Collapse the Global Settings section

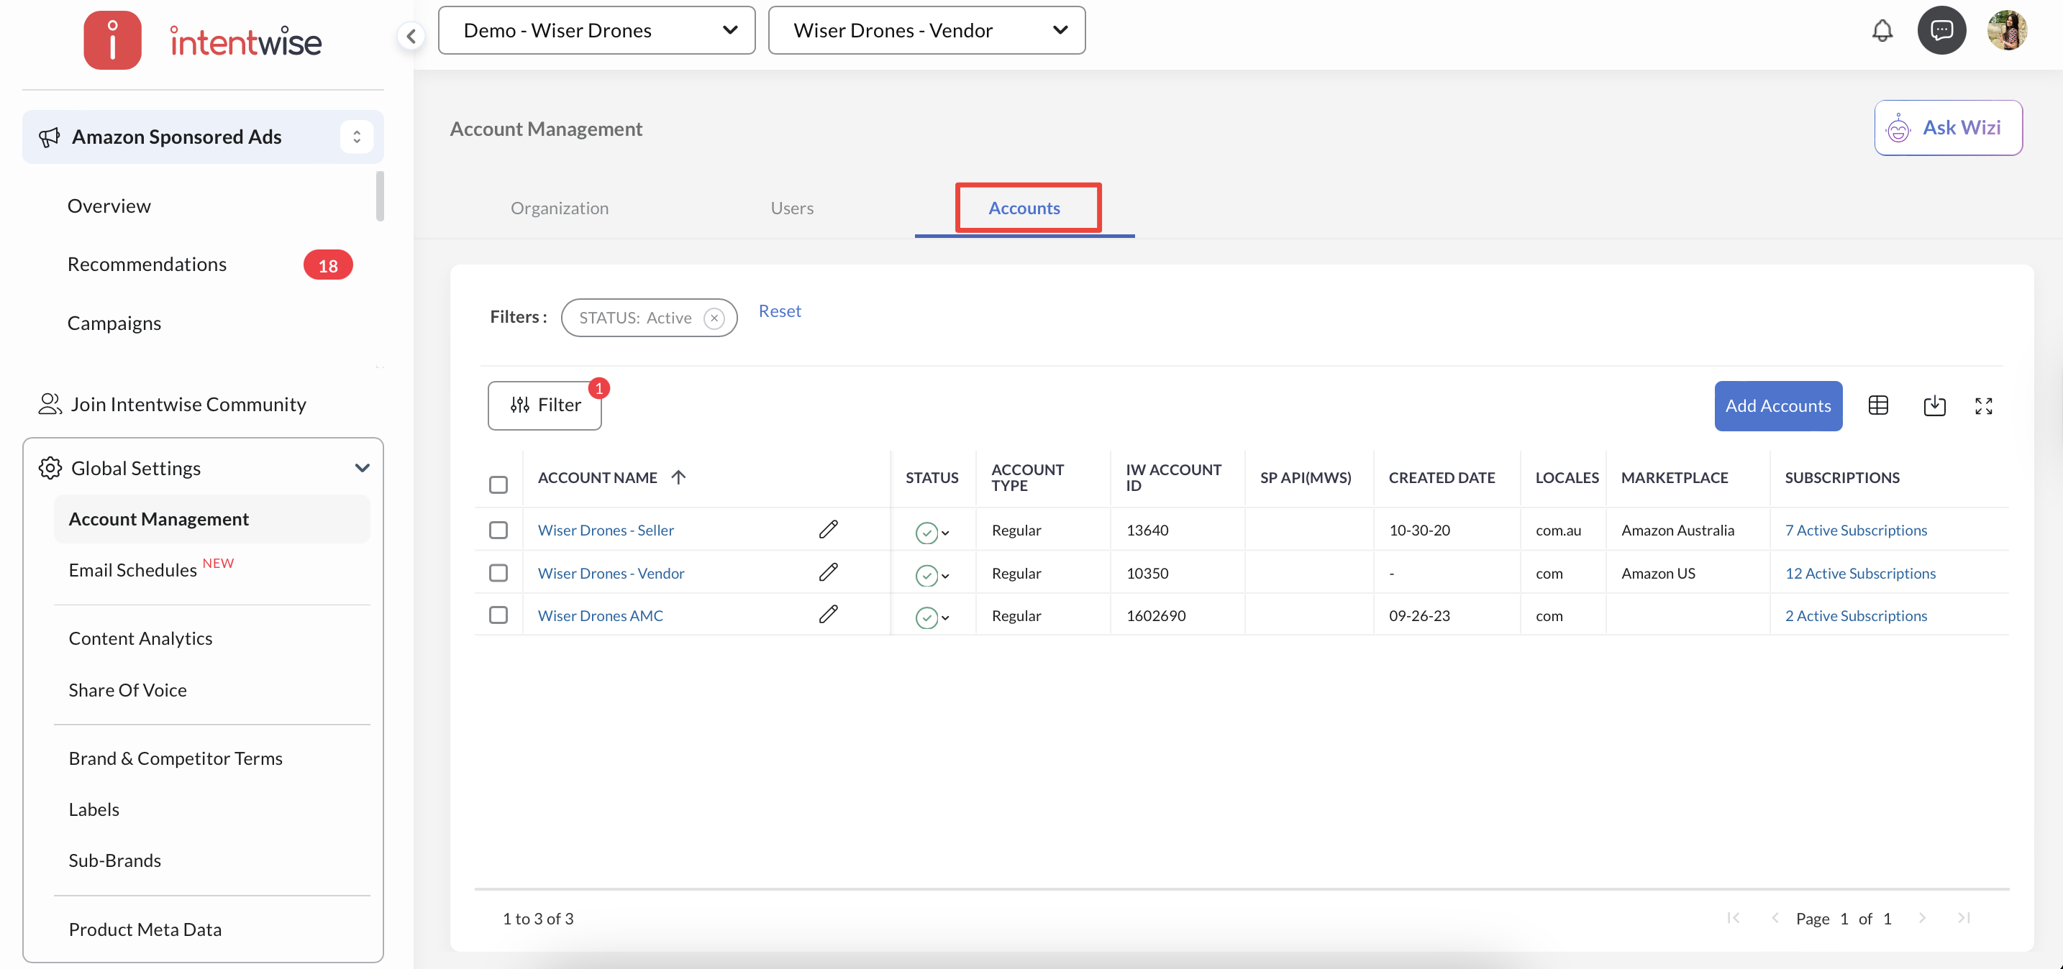click(362, 468)
